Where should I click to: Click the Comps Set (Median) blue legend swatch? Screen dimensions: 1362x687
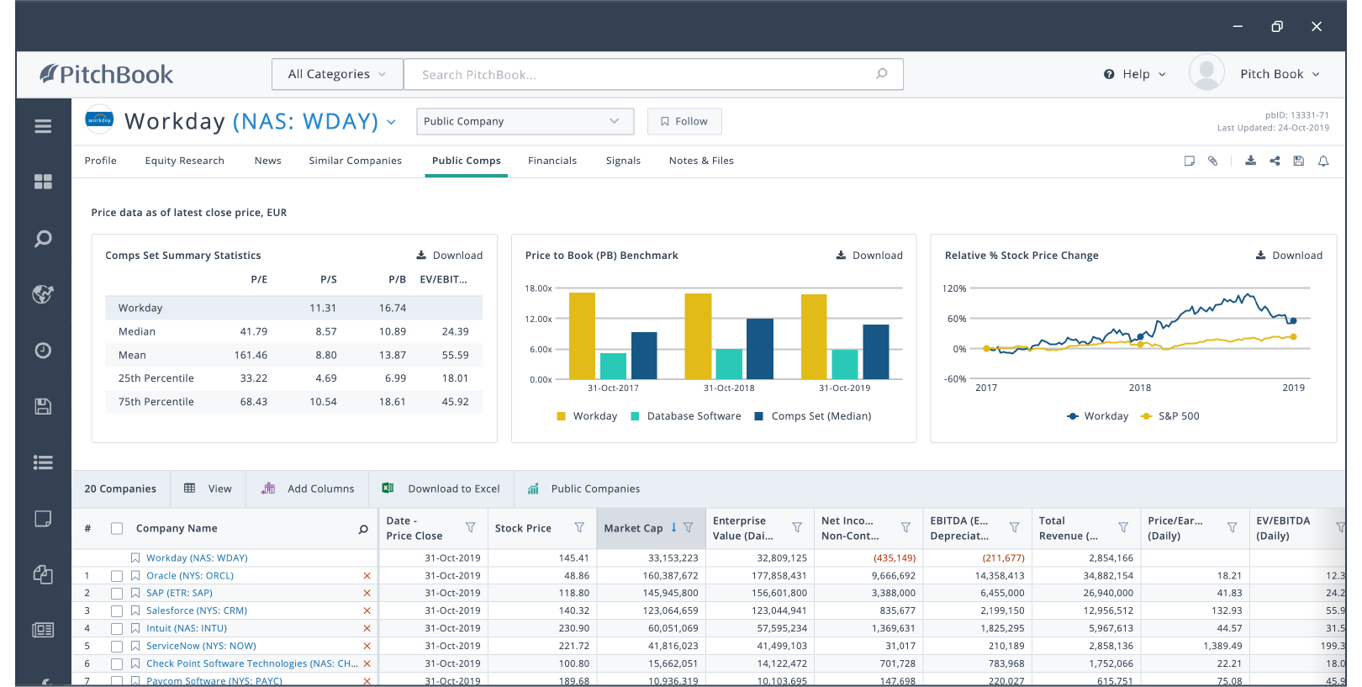point(759,416)
